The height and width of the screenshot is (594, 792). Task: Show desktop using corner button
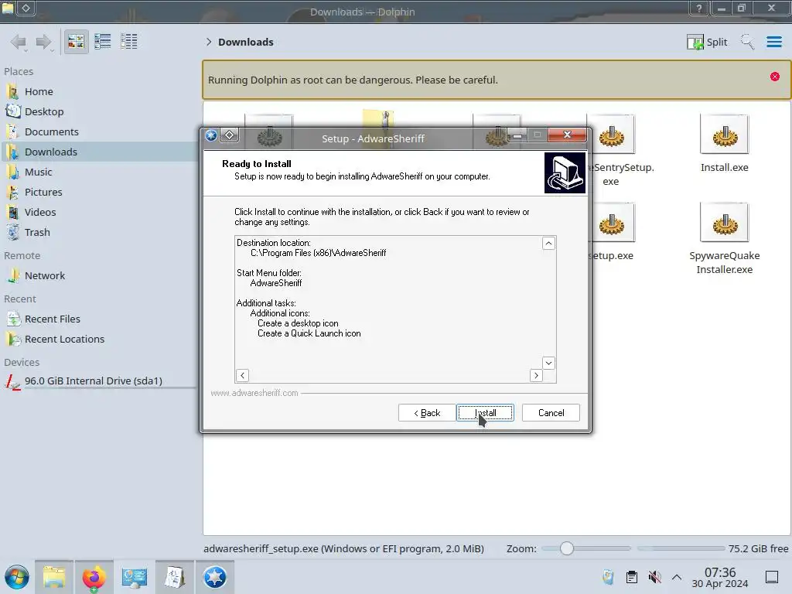tap(772, 577)
